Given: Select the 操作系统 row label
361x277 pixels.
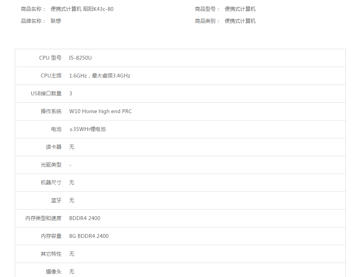Looking at the screenshot, I should 51,111.
